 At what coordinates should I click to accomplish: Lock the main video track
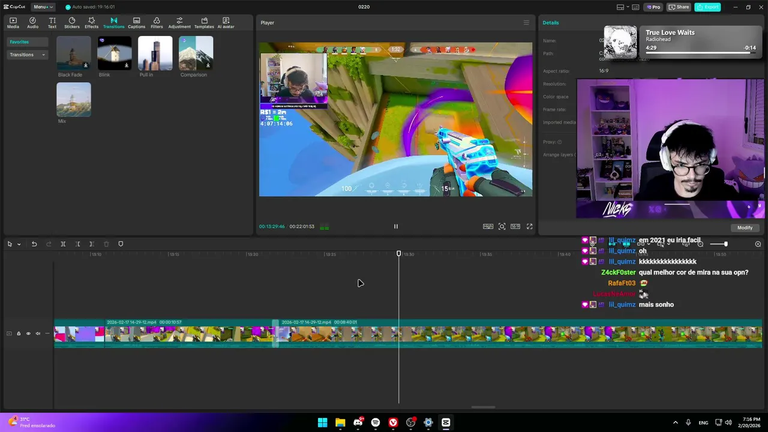click(x=19, y=334)
